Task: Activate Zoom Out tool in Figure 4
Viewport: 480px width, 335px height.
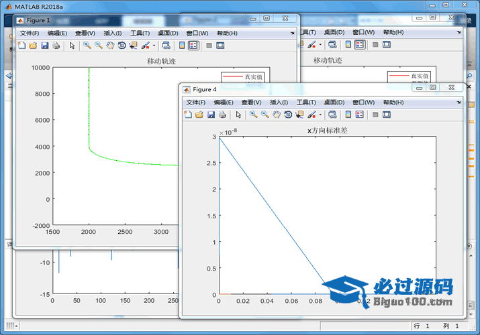Action: tap(265, 115)
